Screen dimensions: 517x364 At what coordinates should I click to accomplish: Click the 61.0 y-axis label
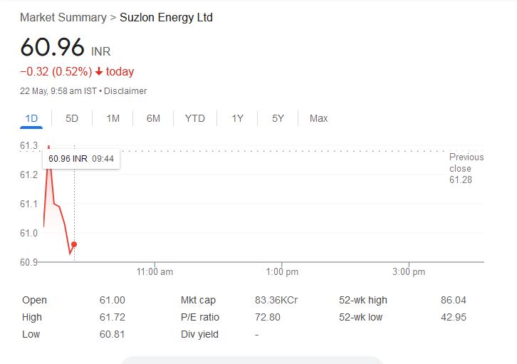tap(29, 233)
